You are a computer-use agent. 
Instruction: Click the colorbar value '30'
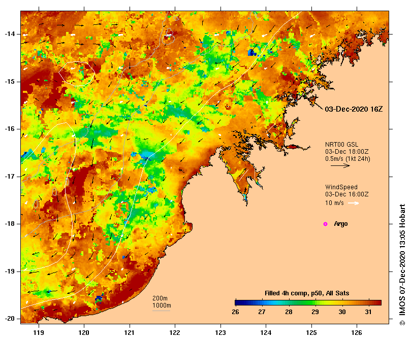click(342, 312)
